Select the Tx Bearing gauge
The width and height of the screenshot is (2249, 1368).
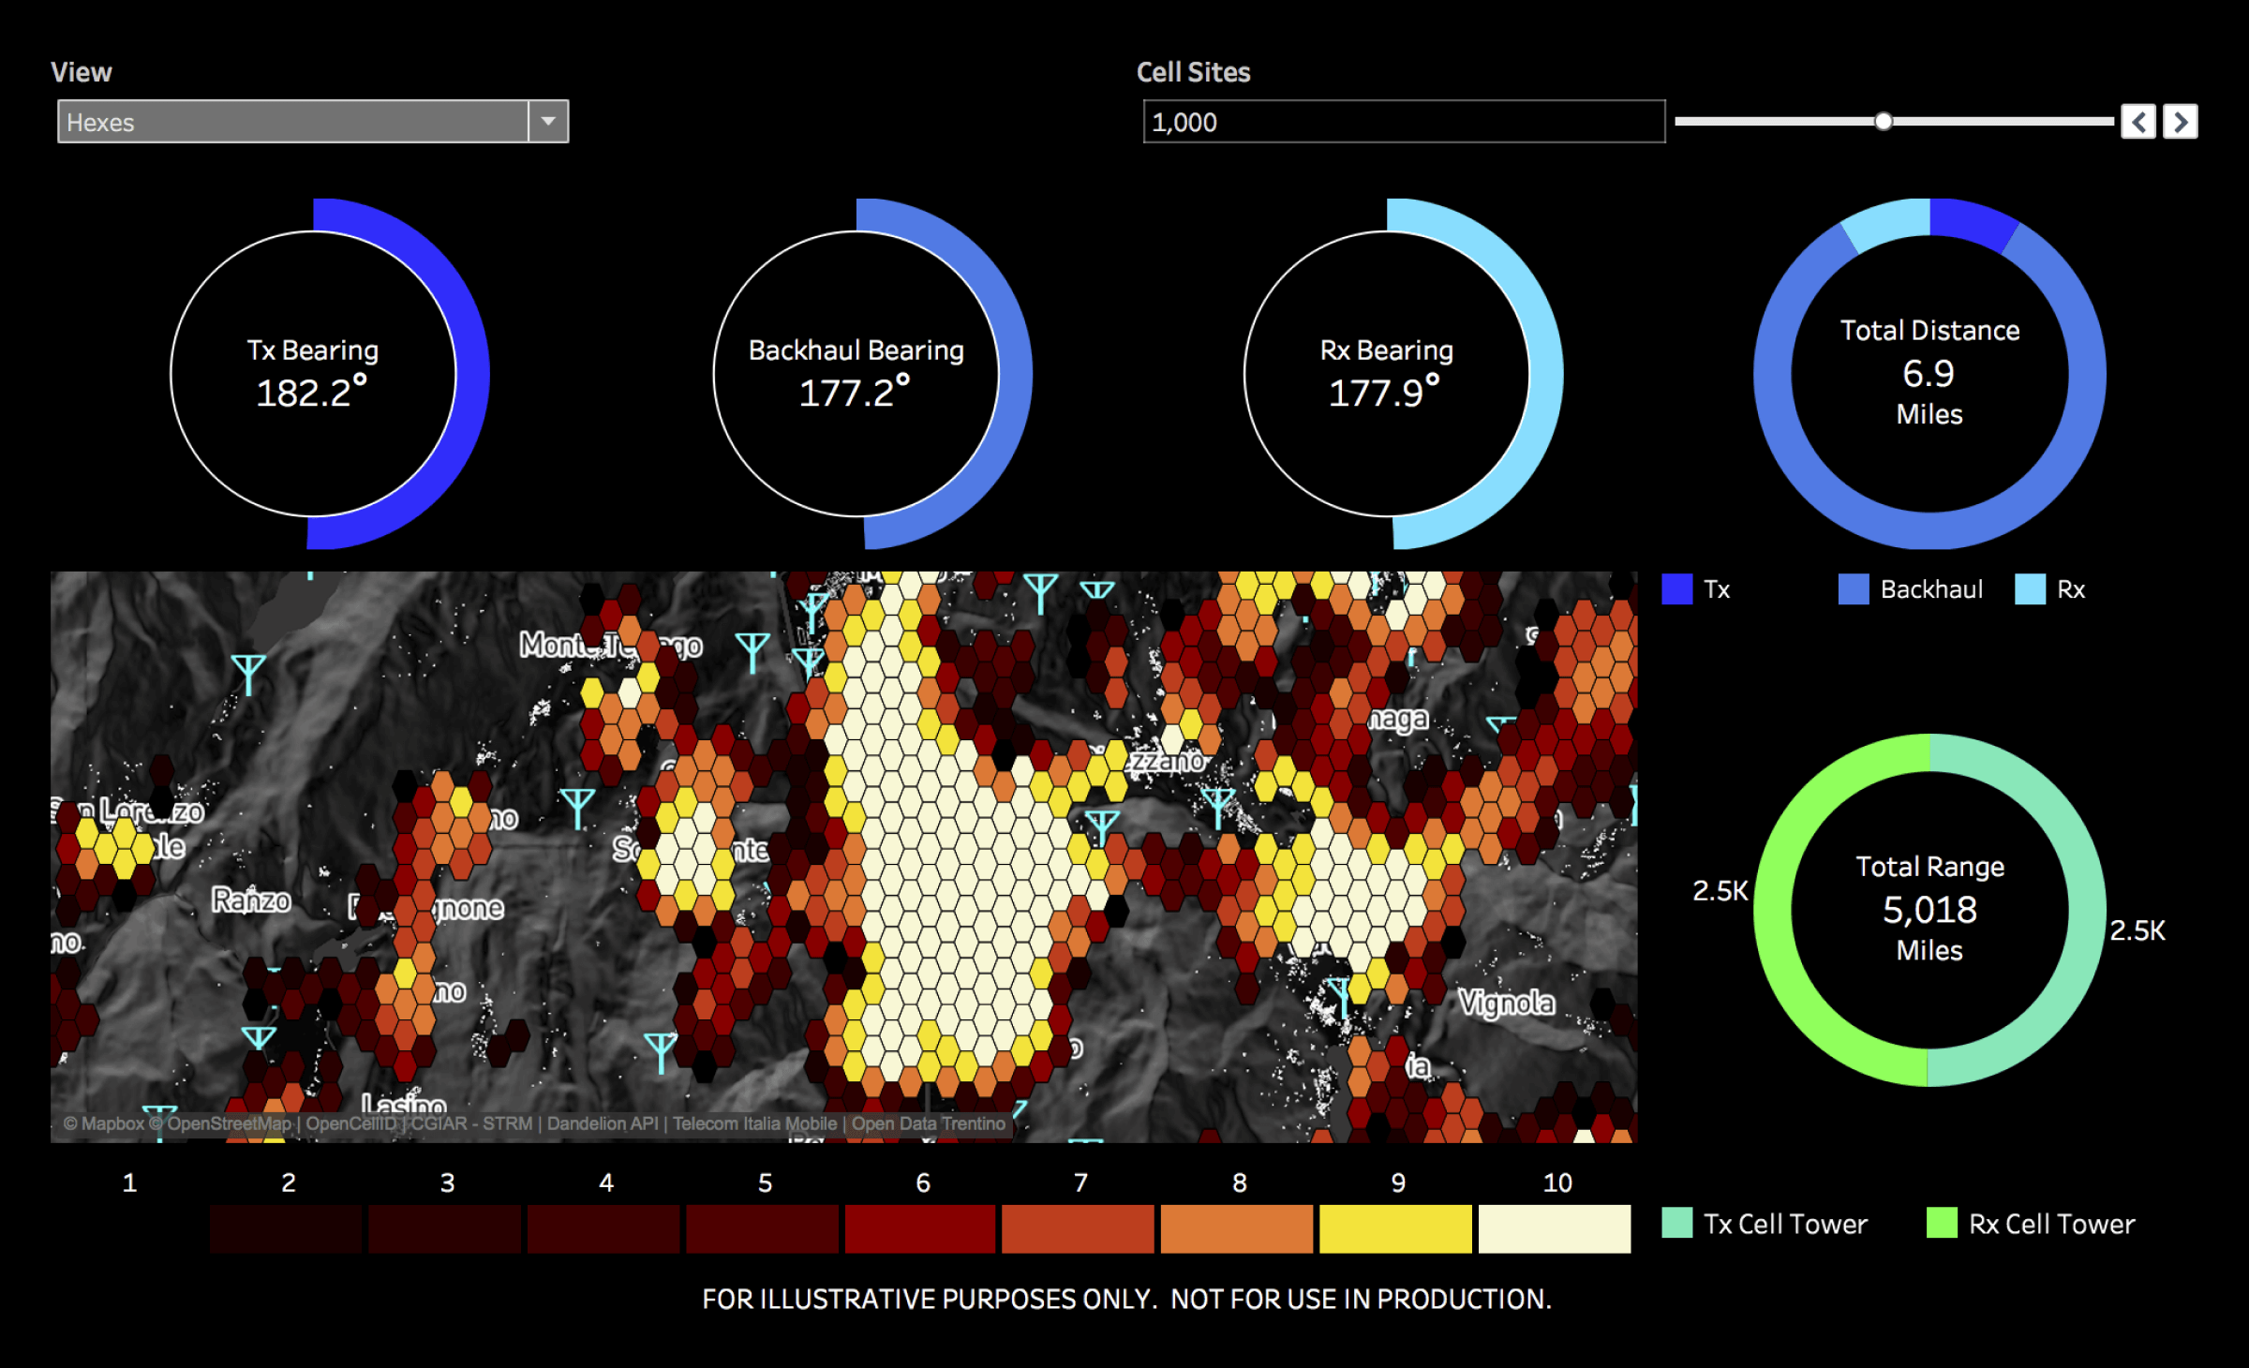(x=316, y=373)
